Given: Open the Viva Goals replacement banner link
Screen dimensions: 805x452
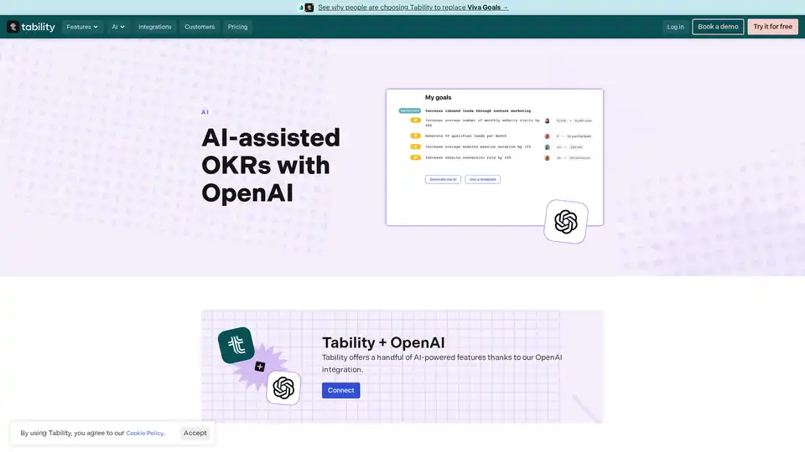Looking at the screenshot, I should (x=413, y=8).
